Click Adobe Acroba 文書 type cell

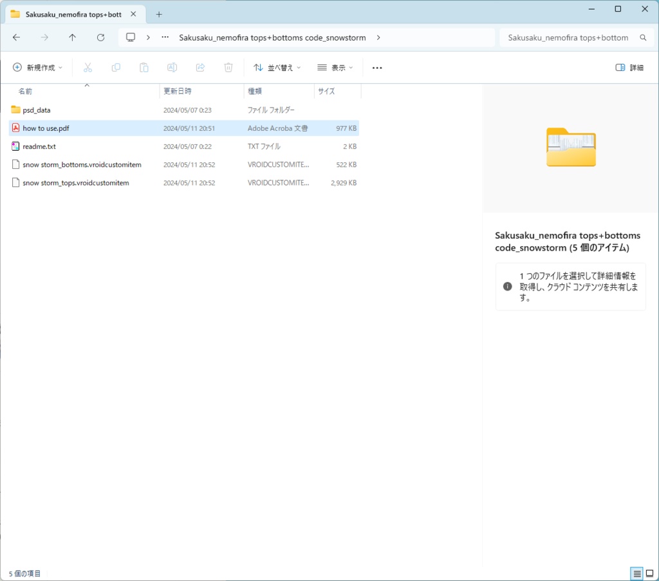pyautogui.click(x=277, y=128)
